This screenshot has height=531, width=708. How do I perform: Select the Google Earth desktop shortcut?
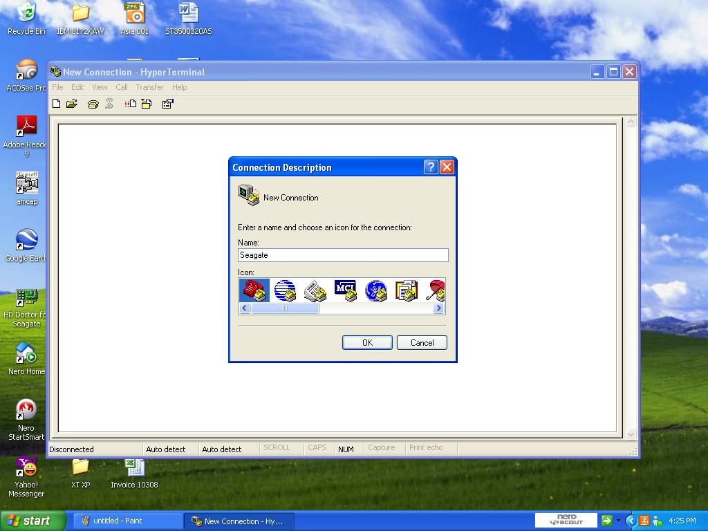[26, 245]
